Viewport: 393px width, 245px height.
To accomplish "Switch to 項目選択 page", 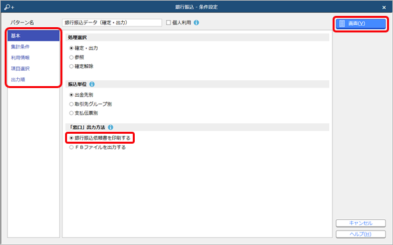I will coord(33,69).
